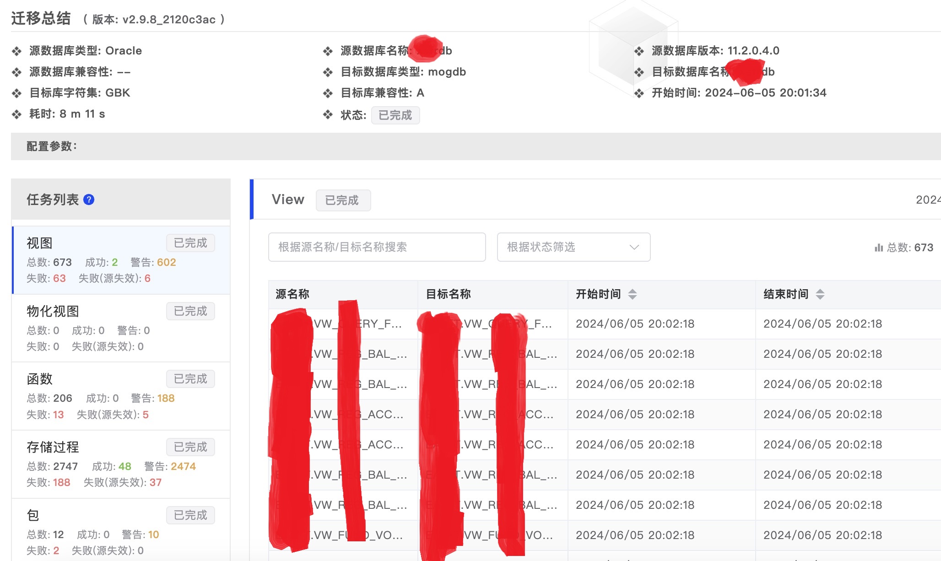Image resolution: width=941 pixels, height=561 pixels.
Task: Click the 开始时间: 2024-06-05 20:01:34 entry
Action: 739,93
